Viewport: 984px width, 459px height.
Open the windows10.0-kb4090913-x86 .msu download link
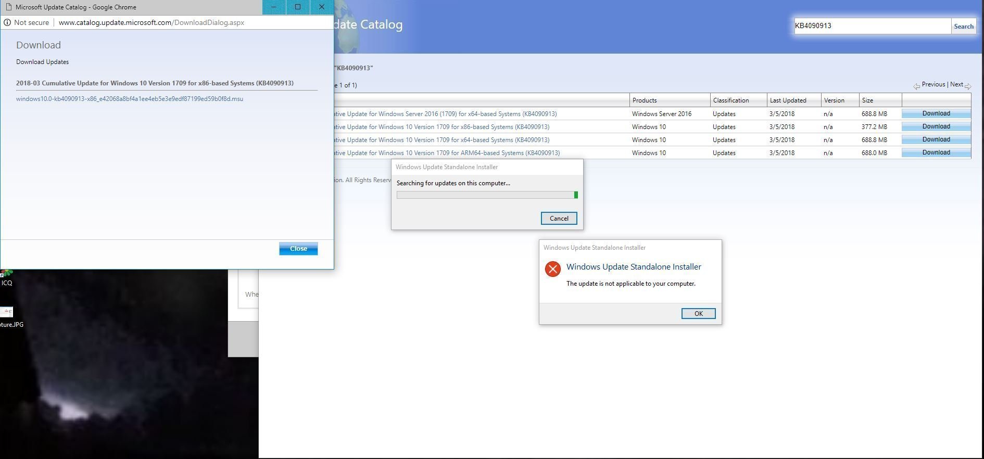[x=130, y=99]
